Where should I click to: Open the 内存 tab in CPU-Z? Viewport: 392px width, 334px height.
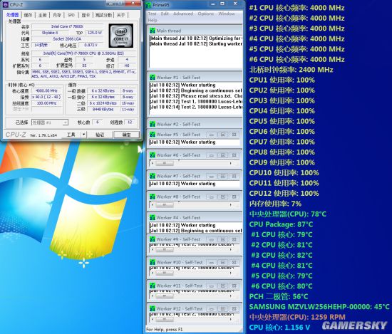[57, 15]
